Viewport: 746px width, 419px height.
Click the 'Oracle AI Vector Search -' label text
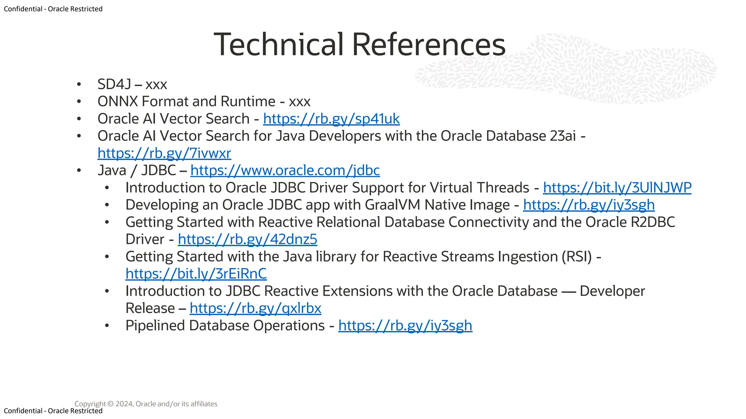click(x=178, y=119)
